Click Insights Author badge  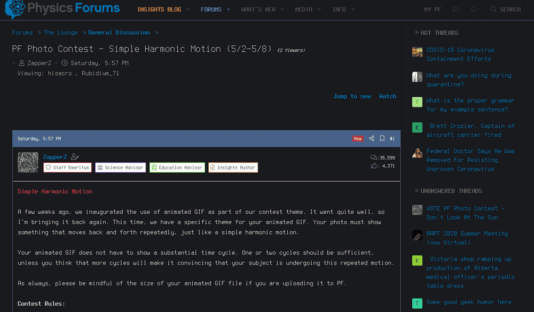233,167
